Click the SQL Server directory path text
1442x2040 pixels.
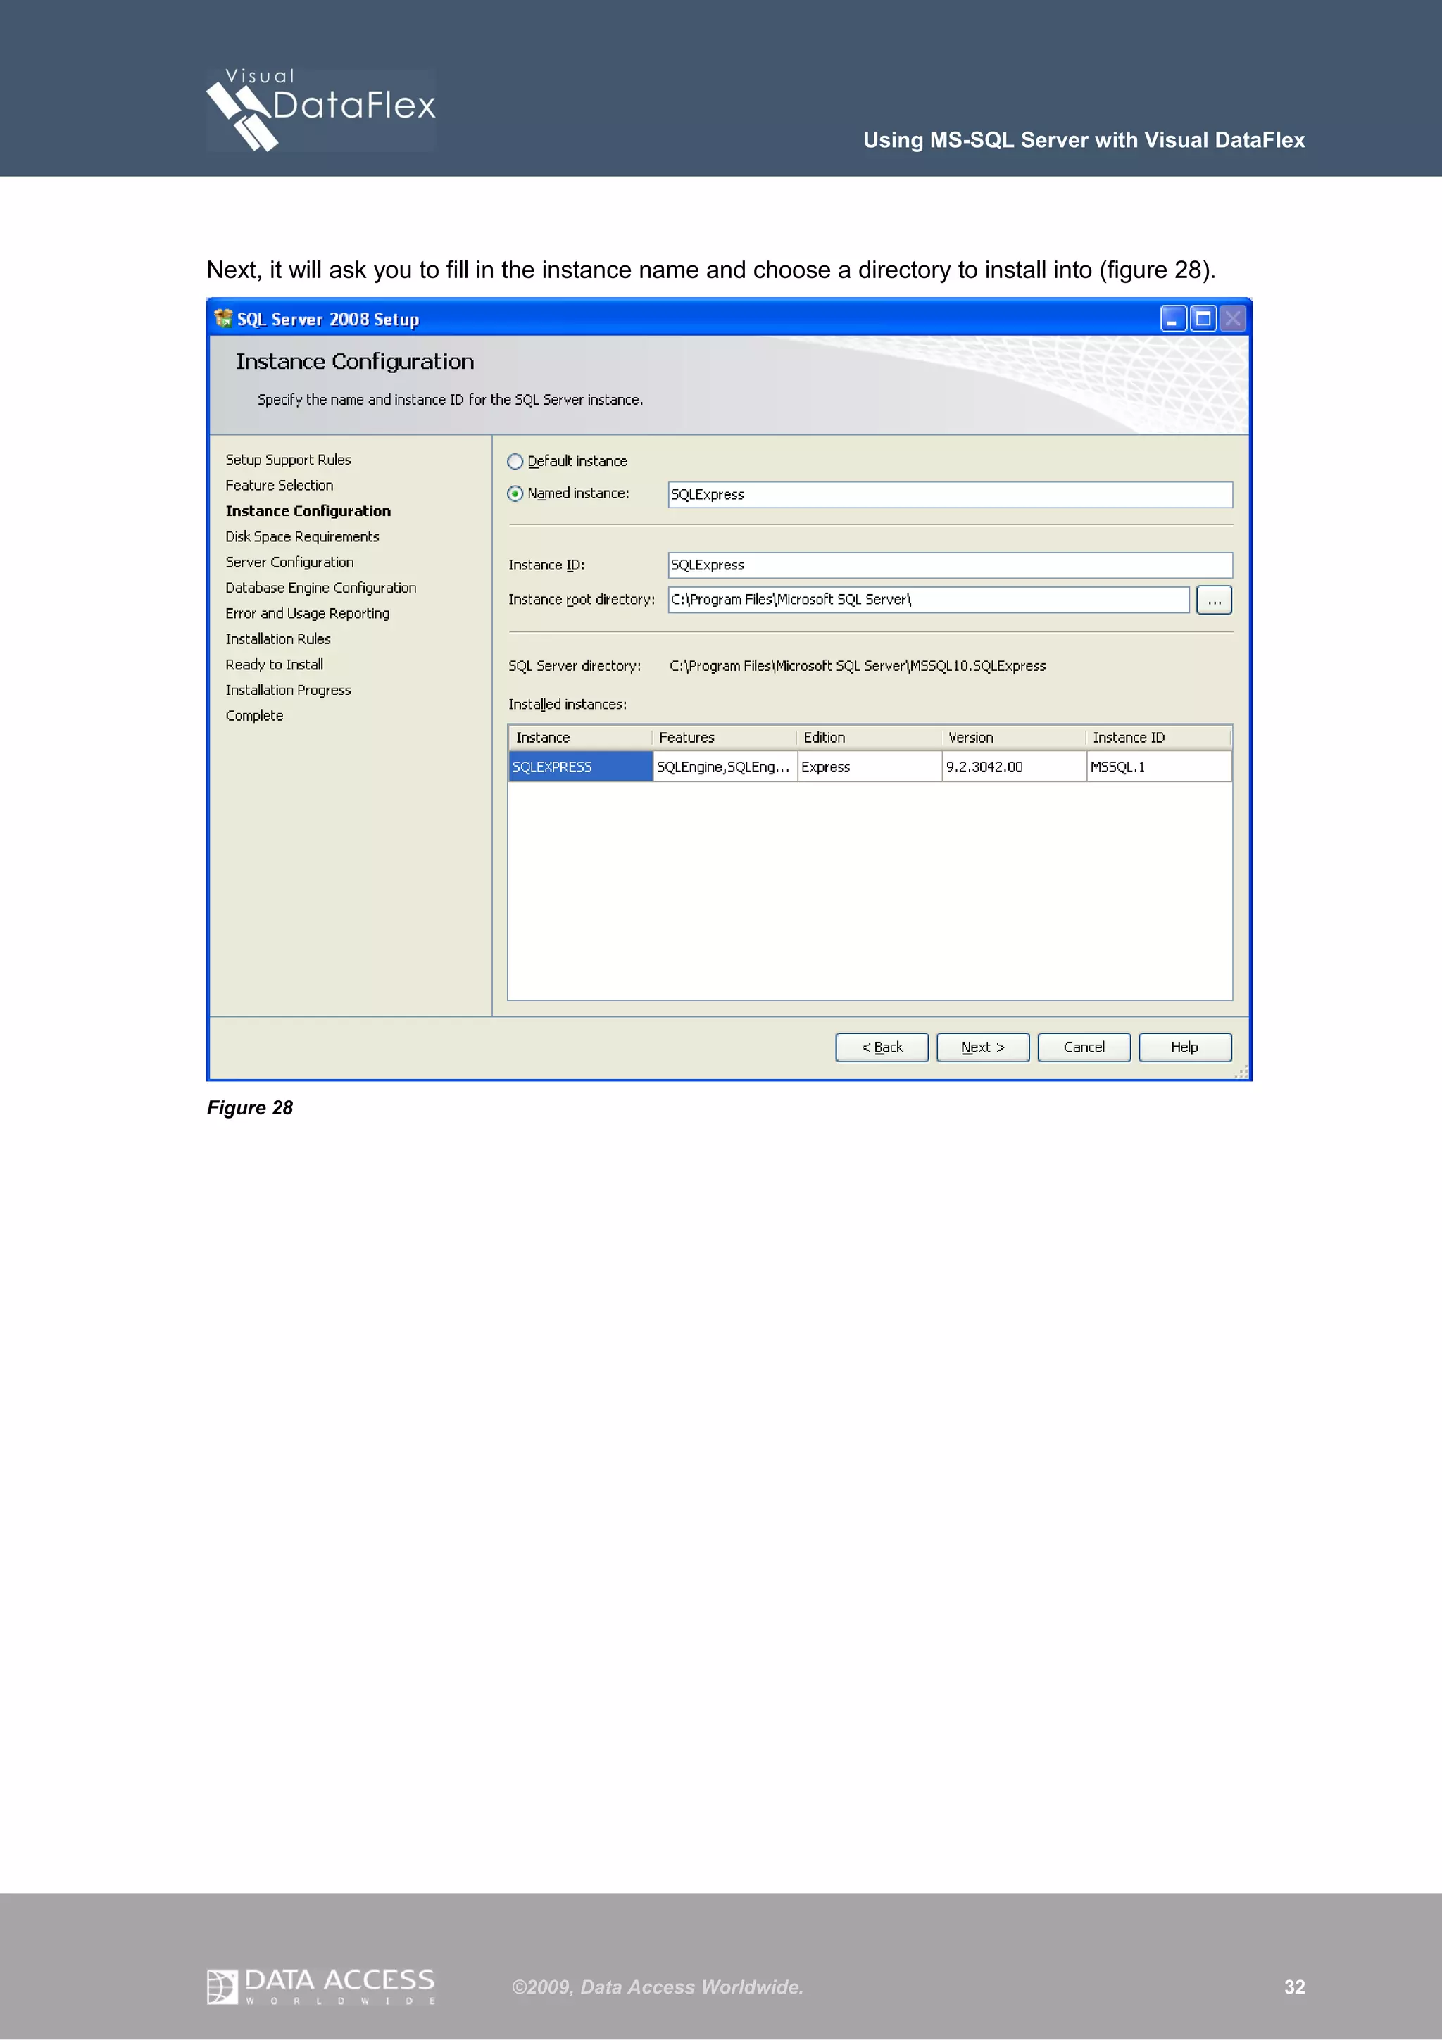[858, 667]
